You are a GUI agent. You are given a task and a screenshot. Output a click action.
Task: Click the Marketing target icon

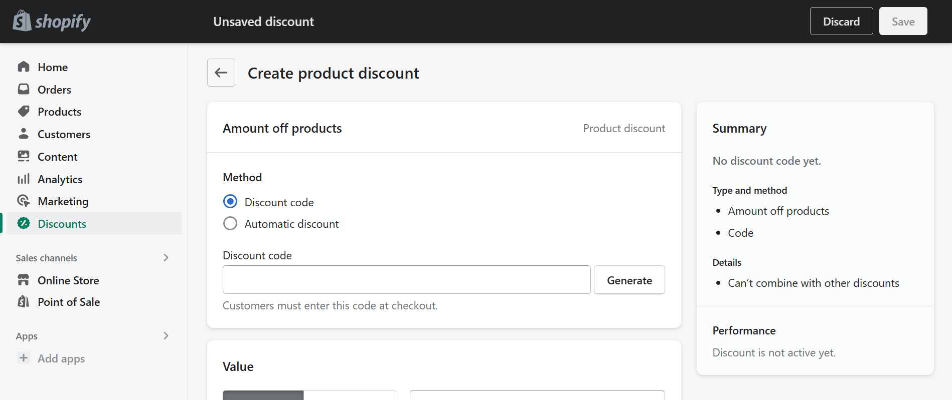(24, 201)
